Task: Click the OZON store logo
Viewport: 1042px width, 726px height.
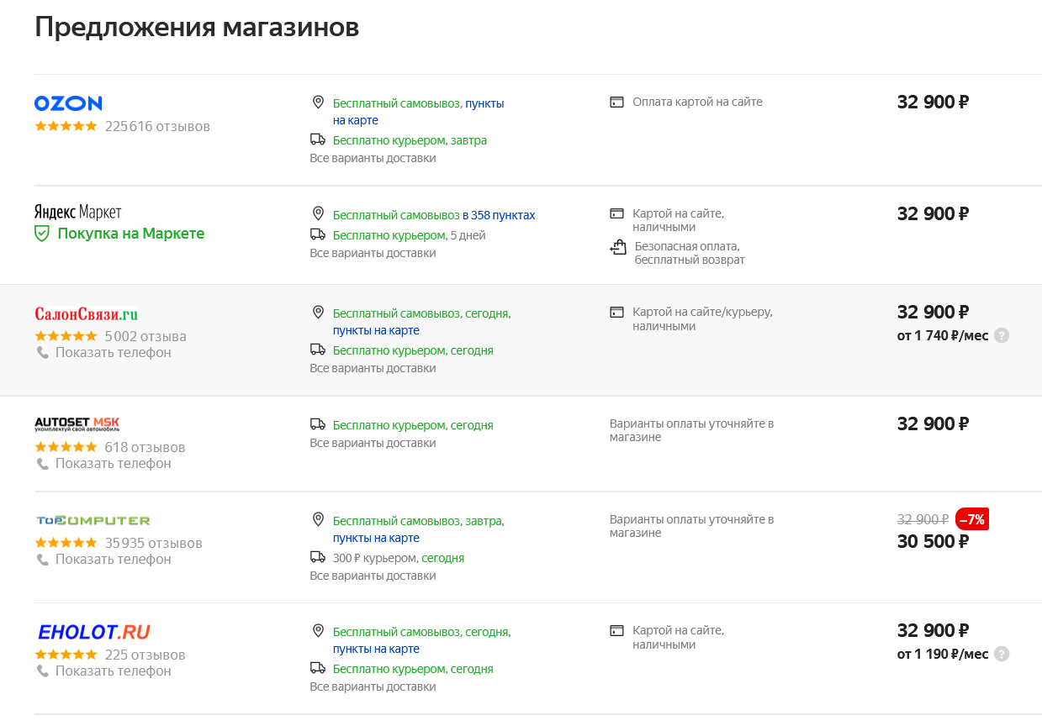Action: (68, 103)
